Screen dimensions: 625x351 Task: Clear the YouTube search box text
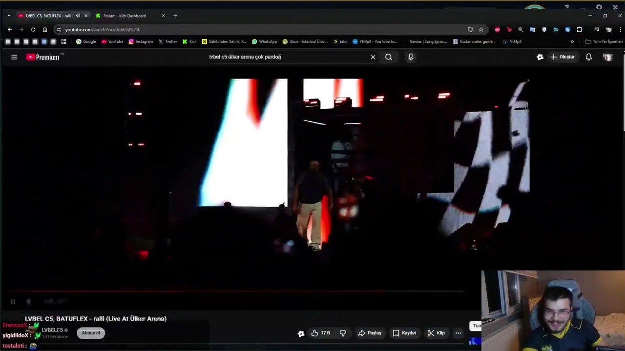pyautogui.click(x=373, y=57)
